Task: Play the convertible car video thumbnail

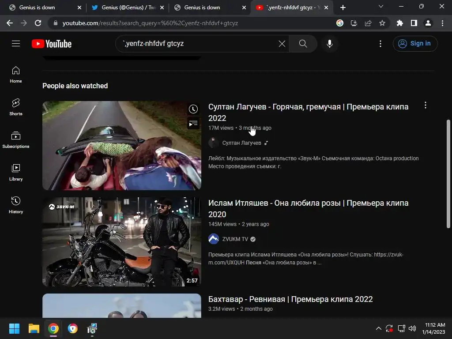Action: 122,145
